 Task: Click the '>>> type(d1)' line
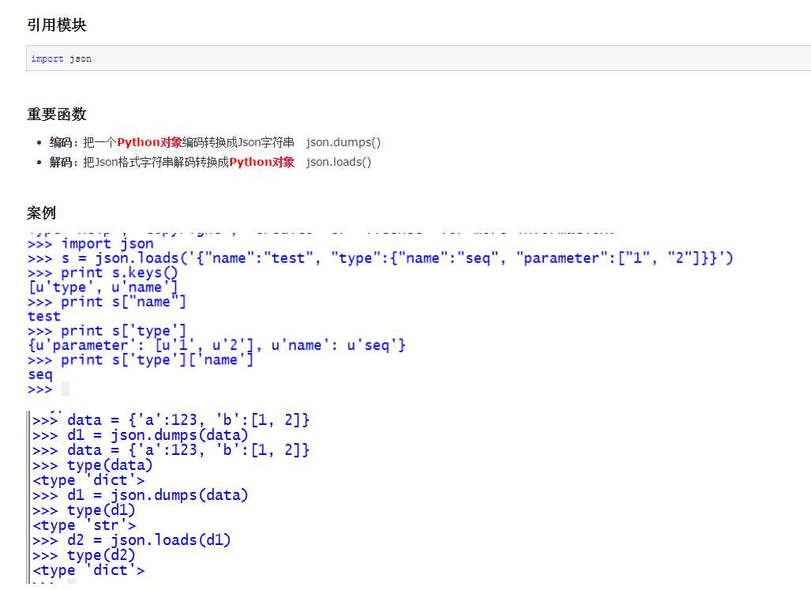pyautogui.click(x=84, y=510)
